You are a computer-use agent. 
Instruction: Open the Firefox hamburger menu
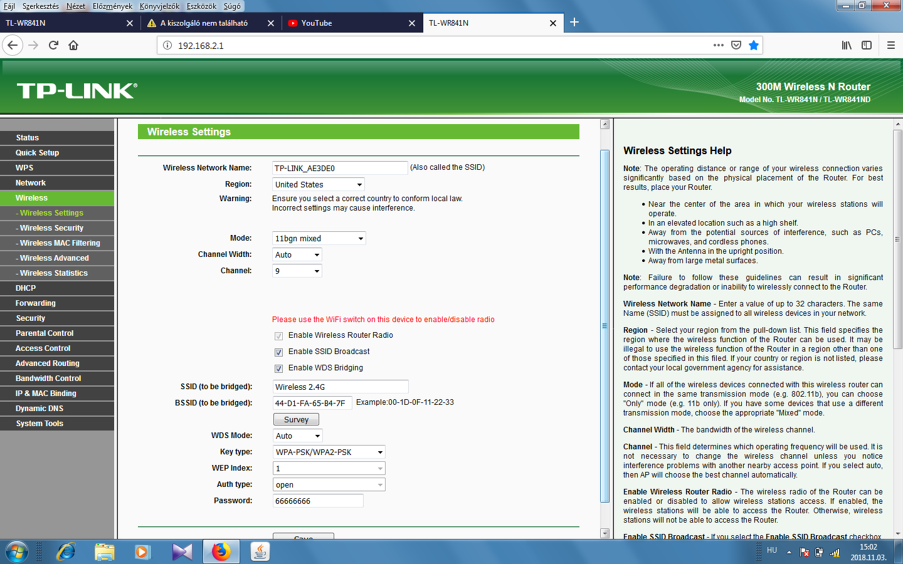(890, 45)
